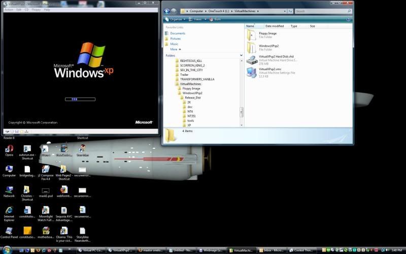
Task: Open the address bar history dropdown
Action: click(x=285, y=11)
